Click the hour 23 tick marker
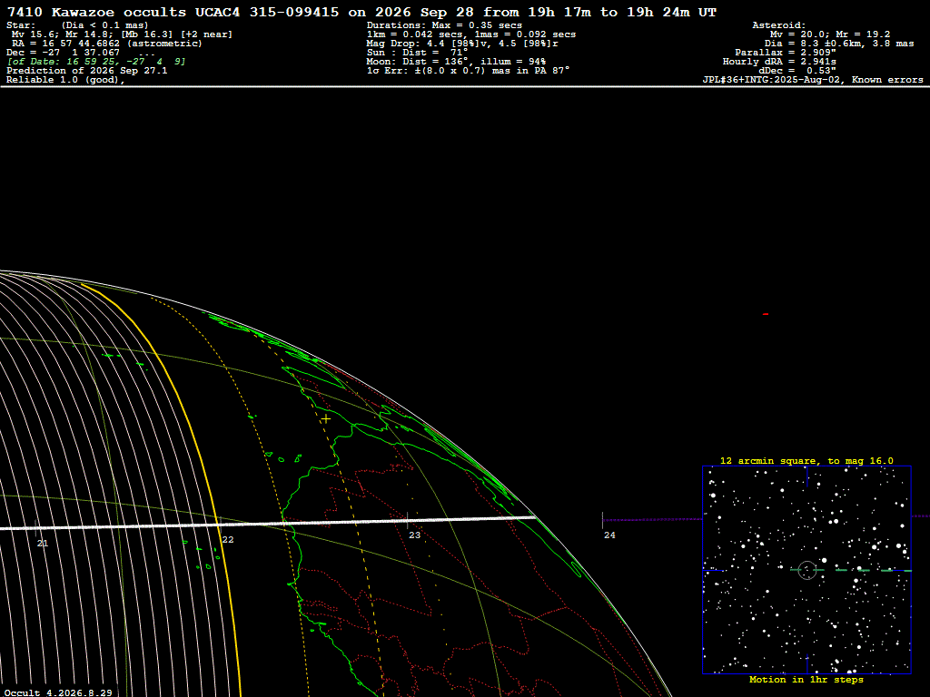This screenshot has height=697, width=930. click(x=414, y=535)
